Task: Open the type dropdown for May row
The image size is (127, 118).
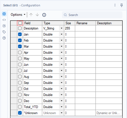Action: coord(61,59)
